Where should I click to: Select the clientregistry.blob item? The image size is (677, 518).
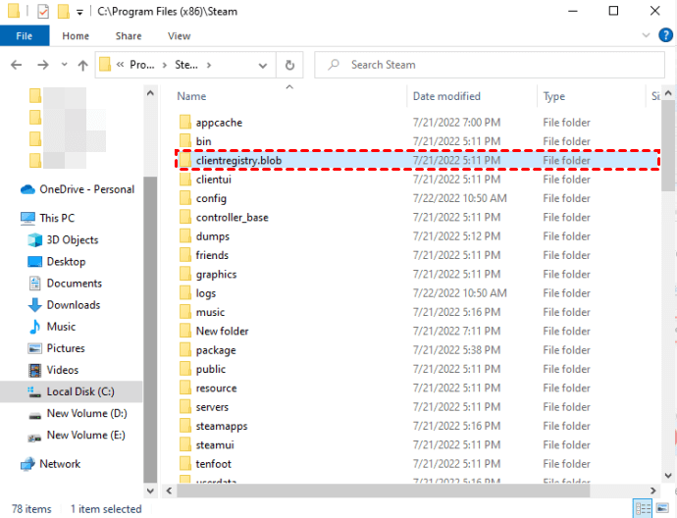pos(417,160)
